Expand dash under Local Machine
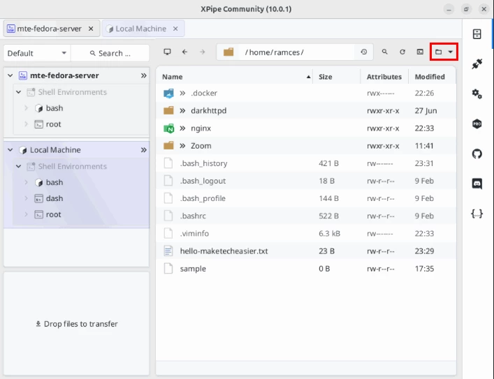Image resolution: width=494 pixels, height=379 pixels. (26, 198)
